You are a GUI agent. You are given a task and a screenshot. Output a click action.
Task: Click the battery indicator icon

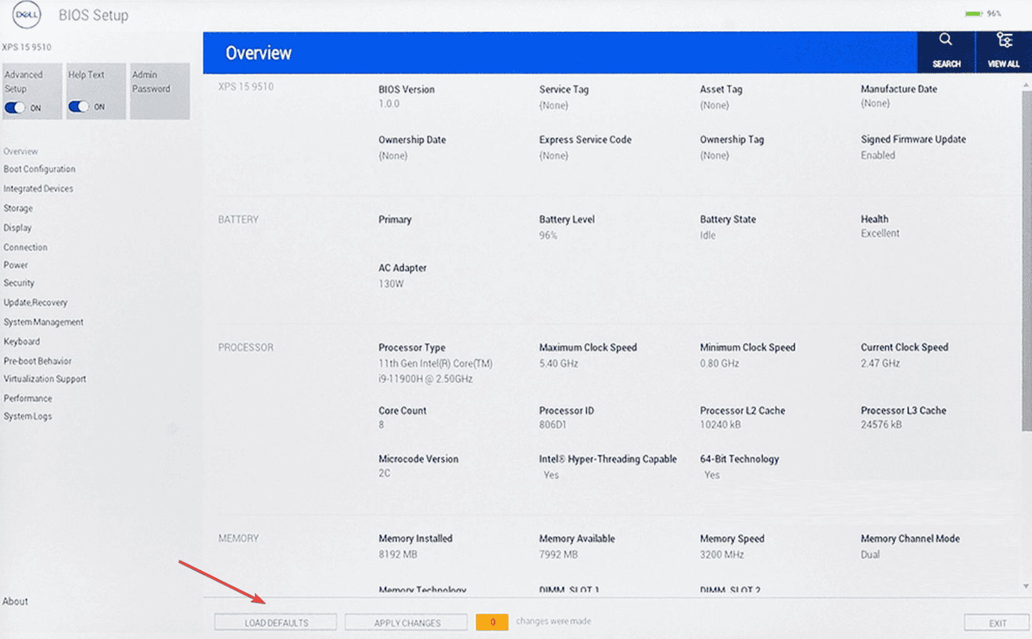point(973,14)
